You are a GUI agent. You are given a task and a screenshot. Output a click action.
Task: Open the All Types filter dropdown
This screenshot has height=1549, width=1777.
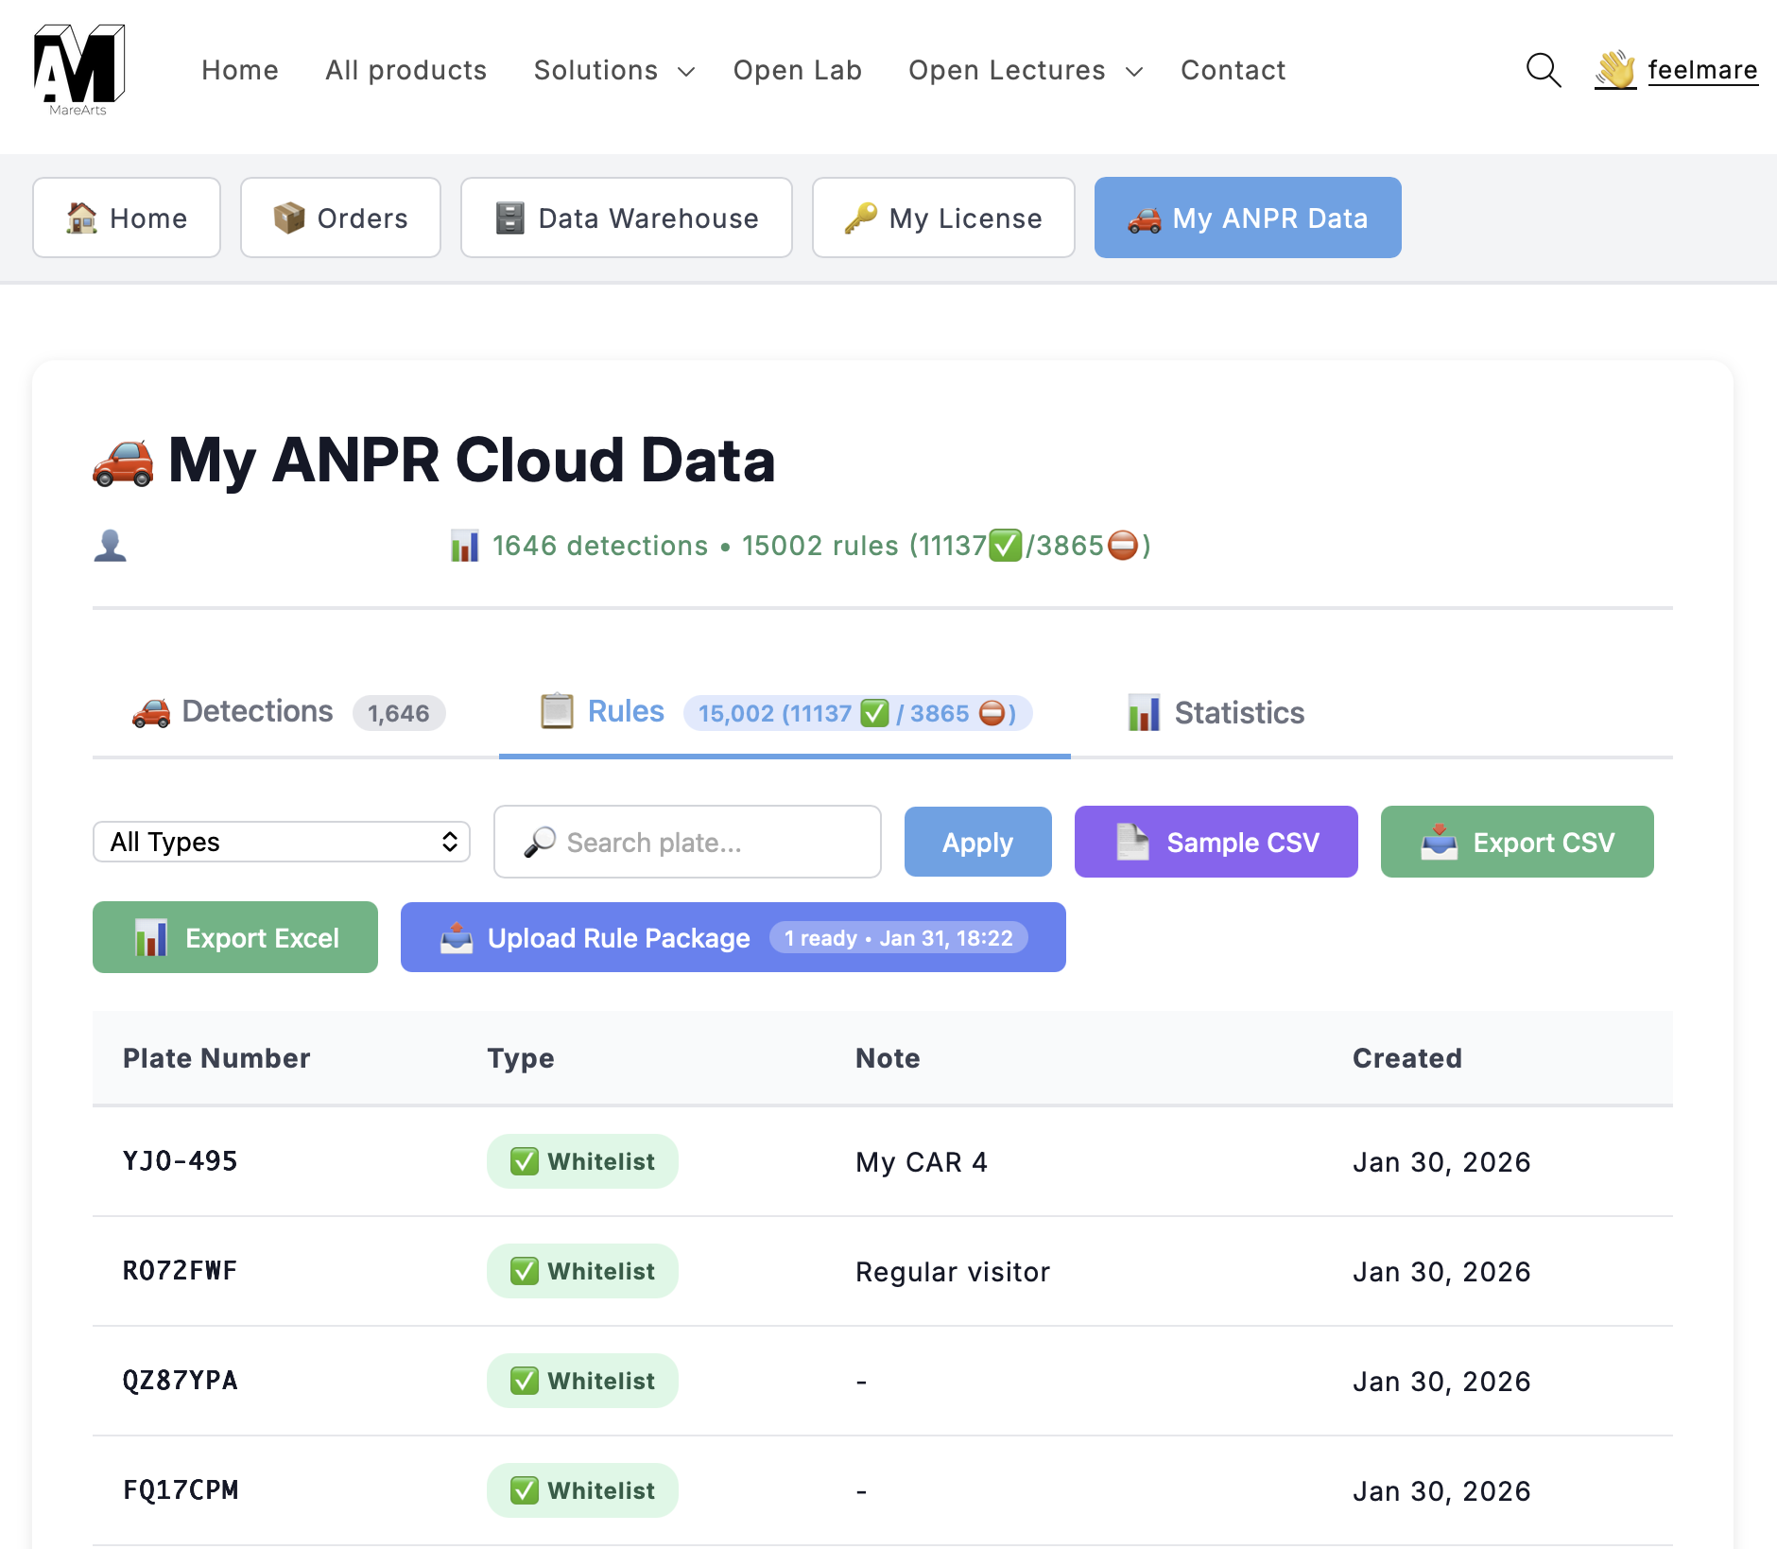click(282, 842)
